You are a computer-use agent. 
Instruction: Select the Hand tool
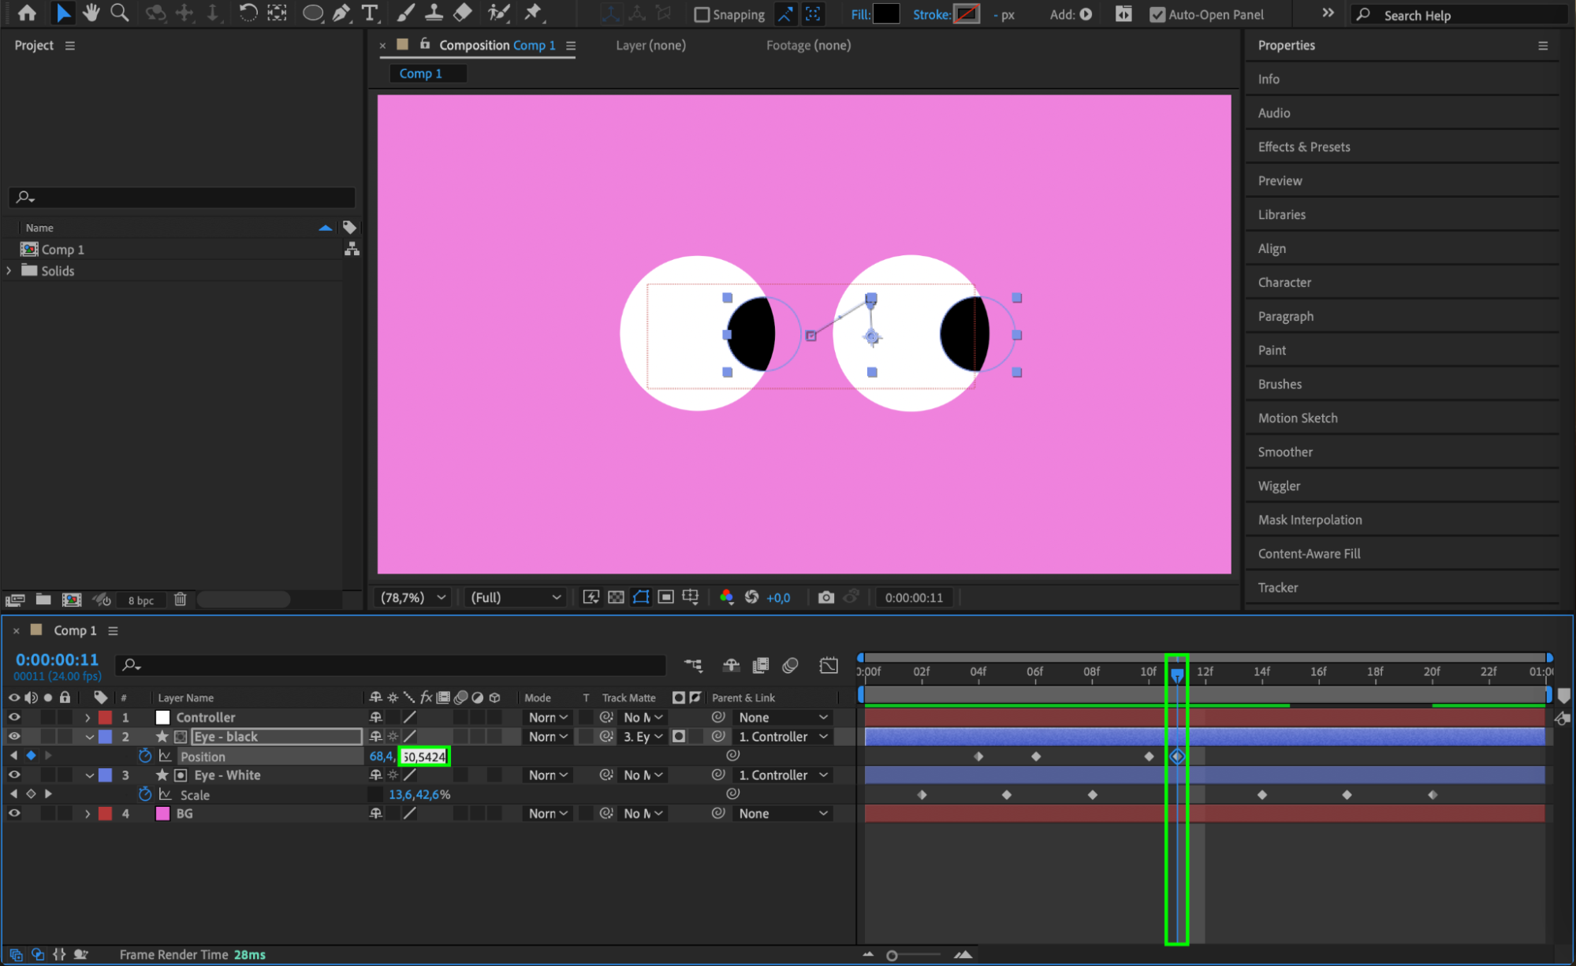pos(91,13)
